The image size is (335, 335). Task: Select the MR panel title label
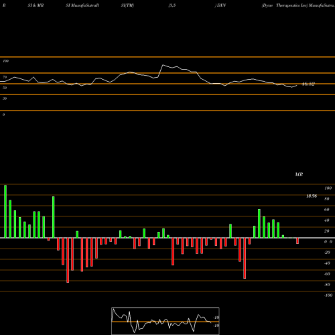299,174
